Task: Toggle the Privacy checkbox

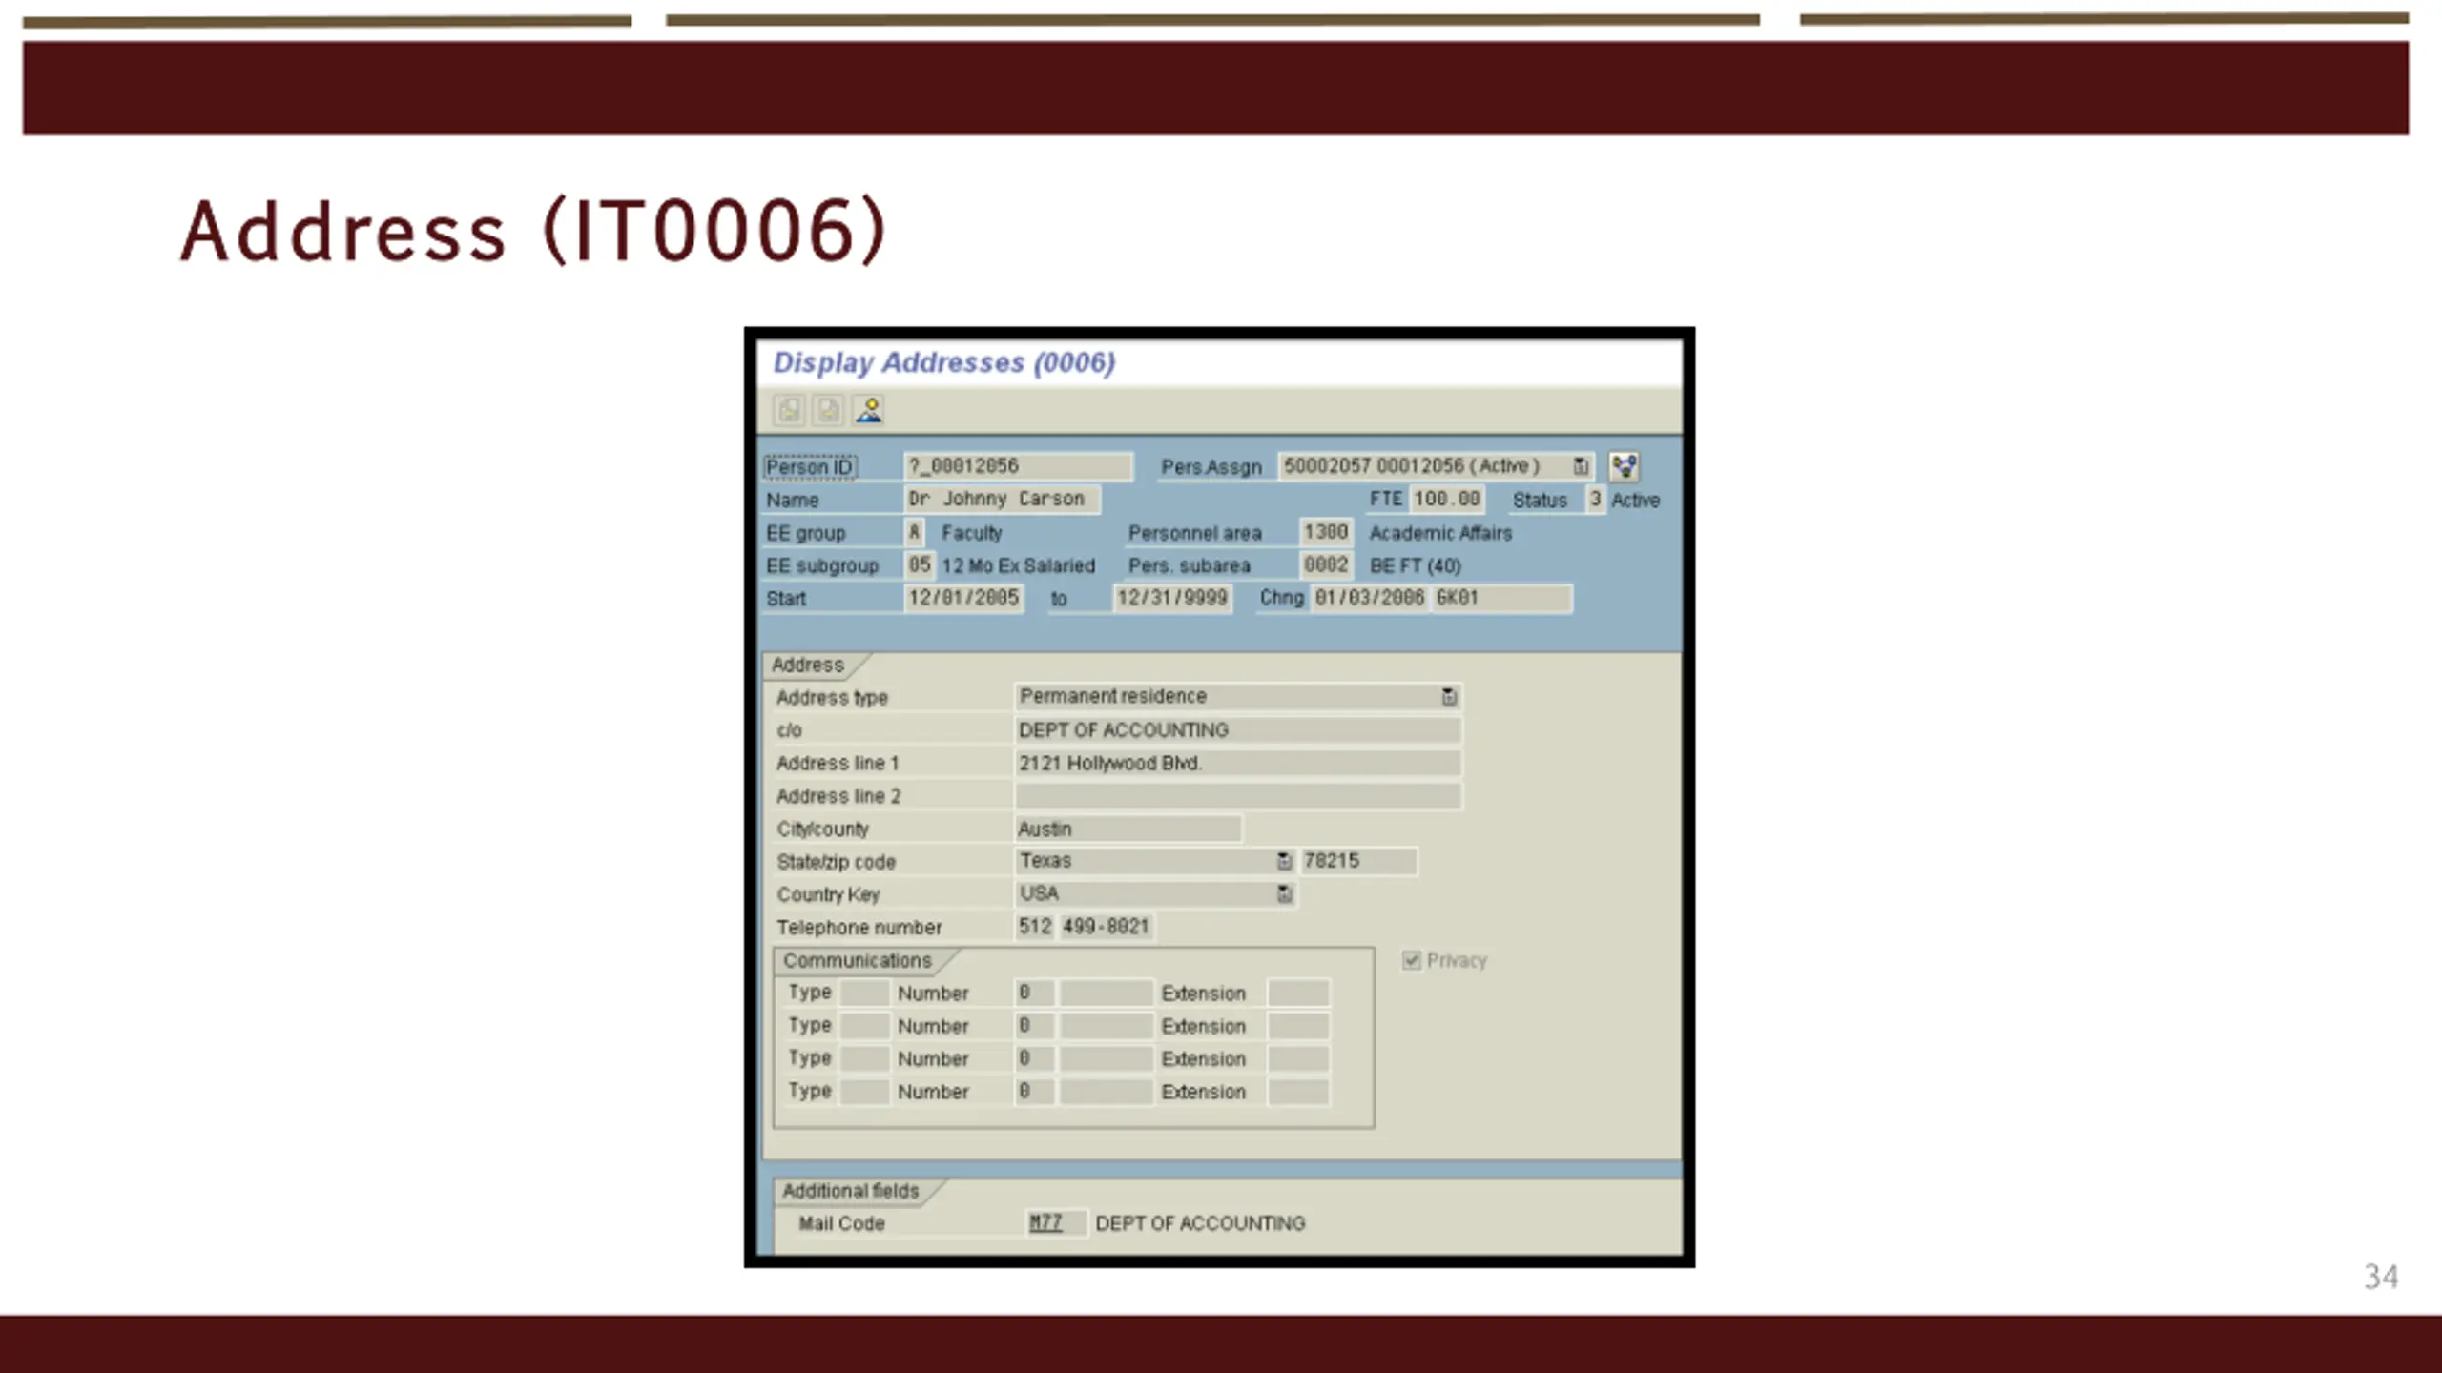Action: 1412,960
